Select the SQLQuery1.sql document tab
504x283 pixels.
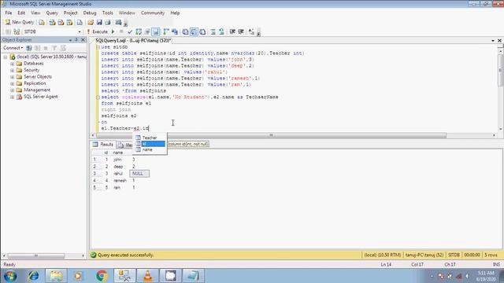click(x=133, y=41)
